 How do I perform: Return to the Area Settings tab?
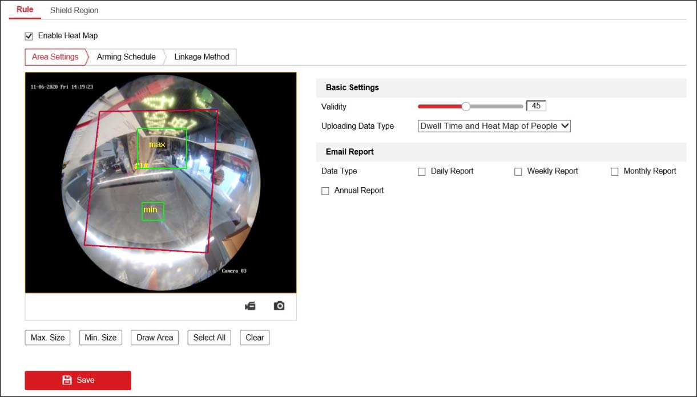[54, 56]
